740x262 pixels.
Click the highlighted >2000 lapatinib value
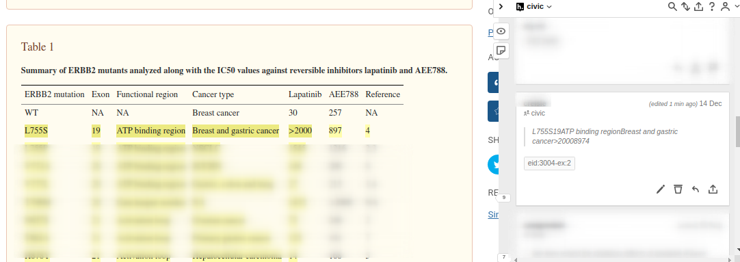pyautogui.click(x=300, y=130)
